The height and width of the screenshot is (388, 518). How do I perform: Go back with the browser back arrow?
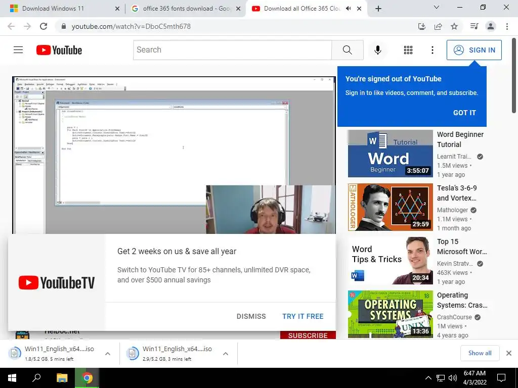pyautogui.click(x=11, y=26)
